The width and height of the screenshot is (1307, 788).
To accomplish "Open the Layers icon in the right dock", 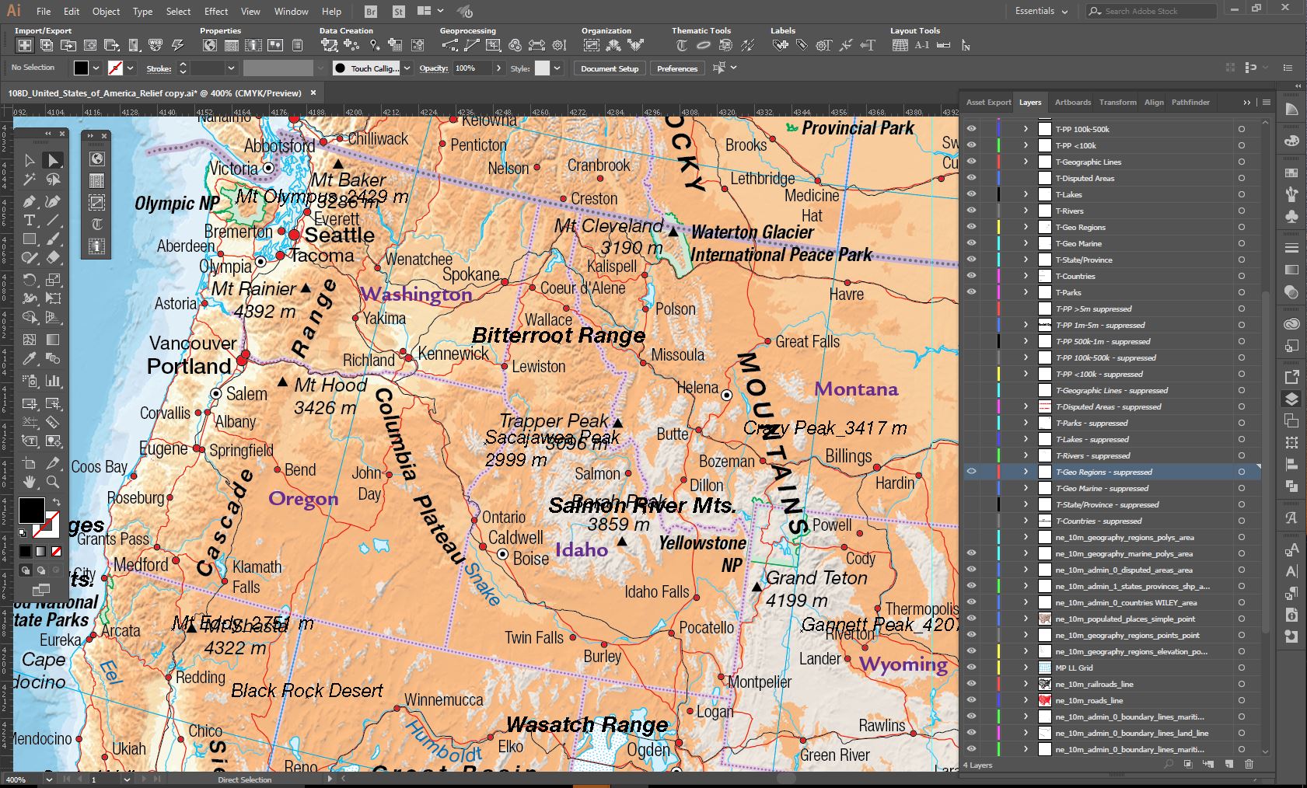I will click(1291, 399).
